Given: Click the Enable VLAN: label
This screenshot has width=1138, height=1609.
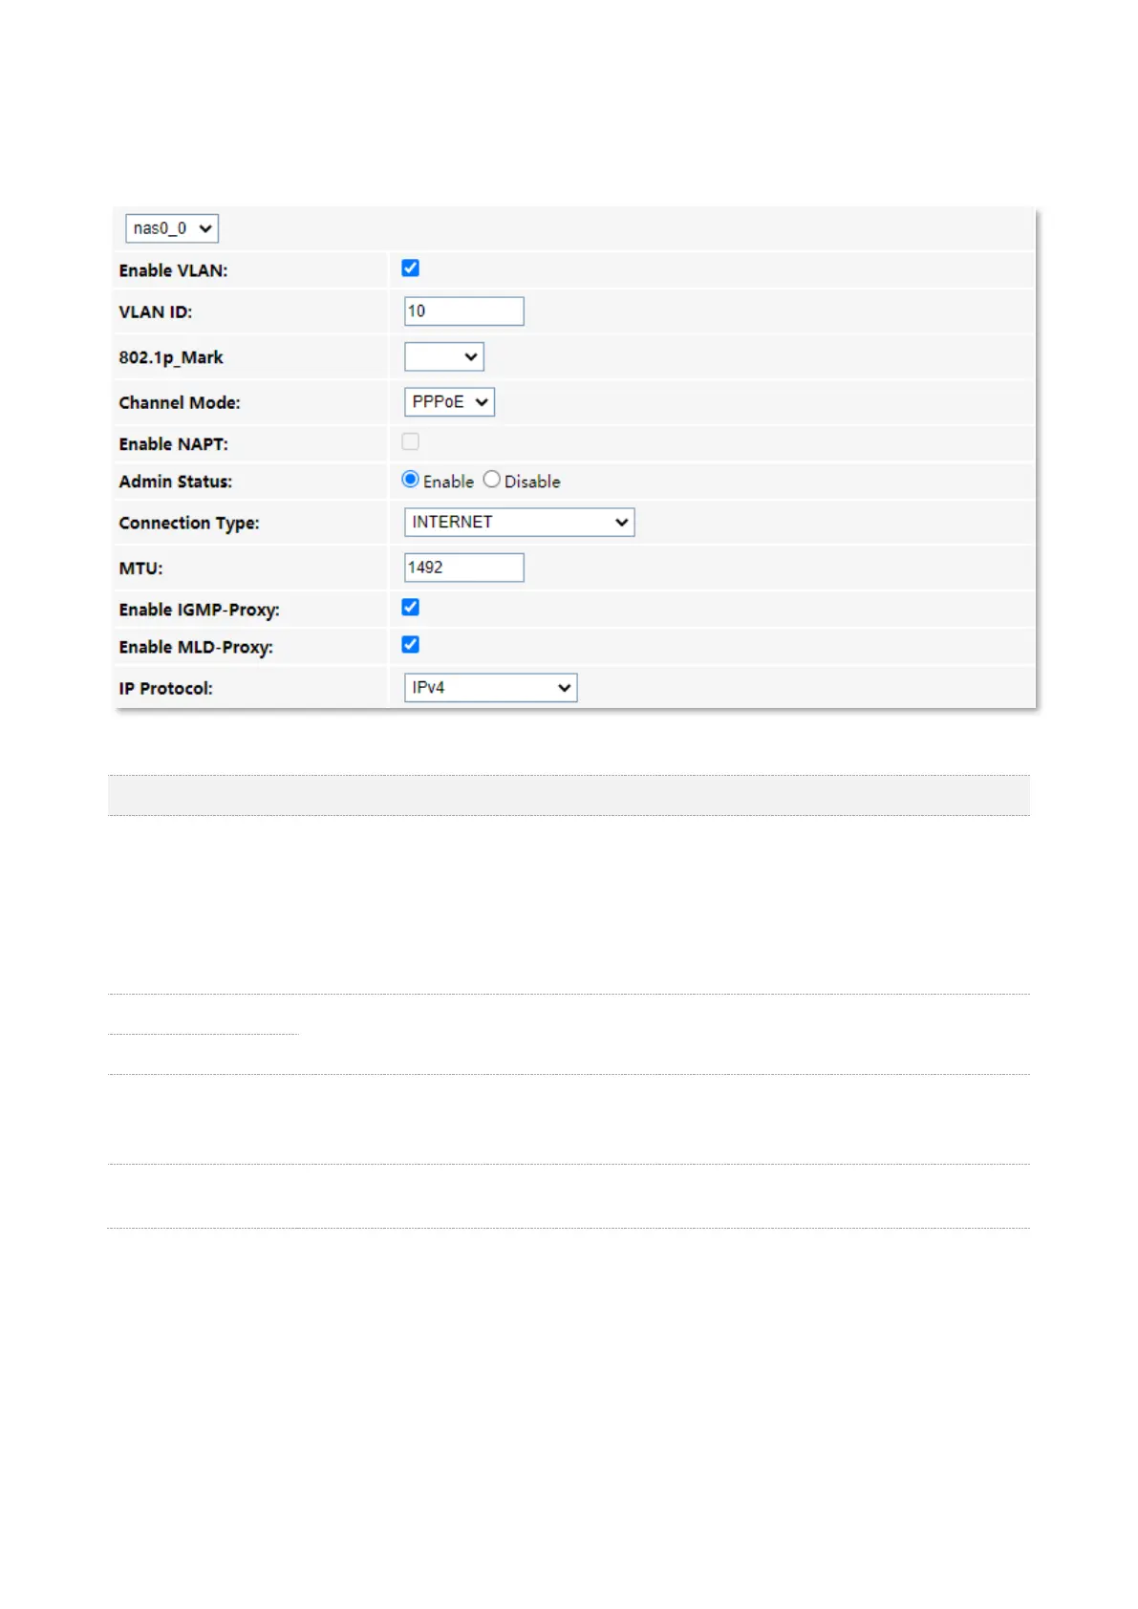Looking at the screenshot, I should 173,270.
